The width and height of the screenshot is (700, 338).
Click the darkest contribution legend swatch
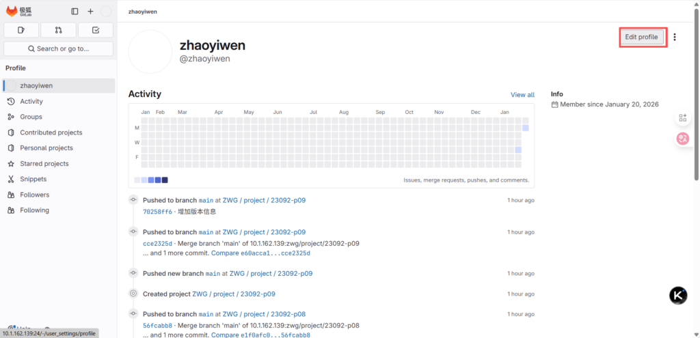pyautogui.click(x=165, y=180)
